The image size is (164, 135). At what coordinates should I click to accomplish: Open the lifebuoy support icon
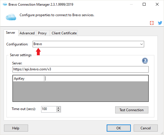tap(152, 23)
